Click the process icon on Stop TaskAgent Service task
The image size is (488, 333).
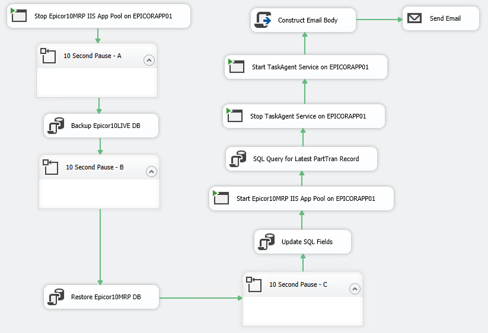pyautogui.click(x=235, y=115)
